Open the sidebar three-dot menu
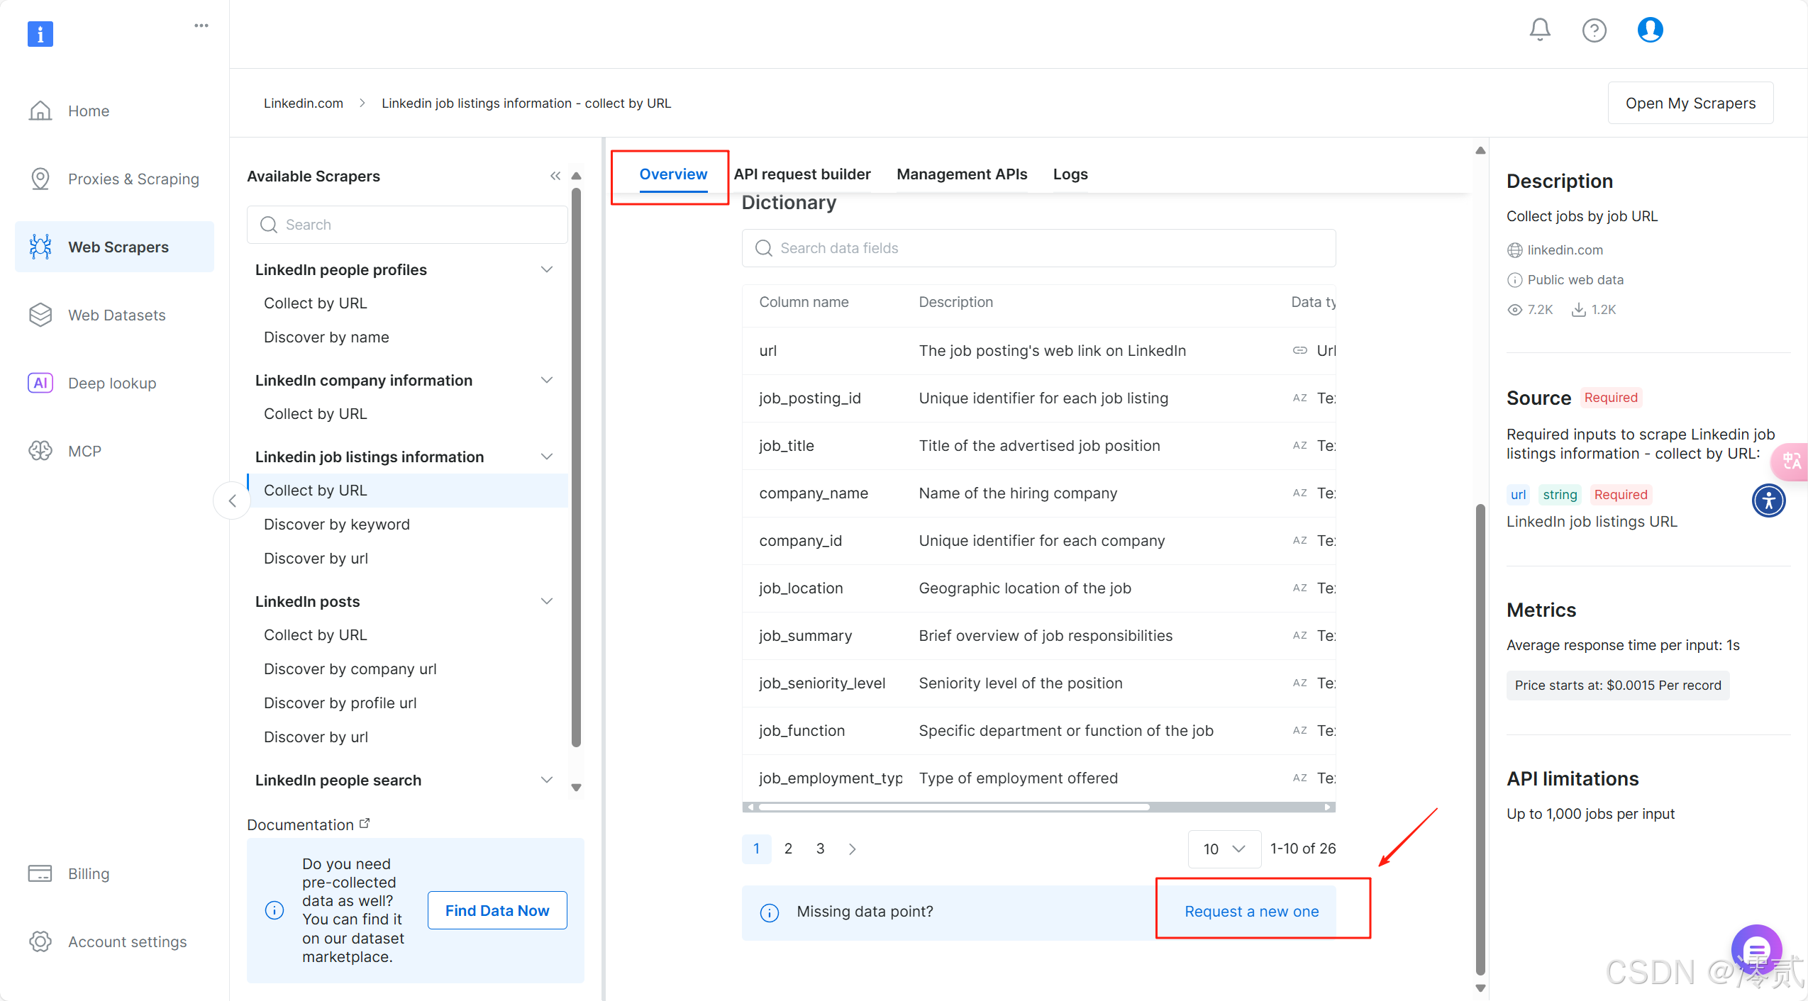Screen dimensions: 1808x1001 click(x=201, y=26)
